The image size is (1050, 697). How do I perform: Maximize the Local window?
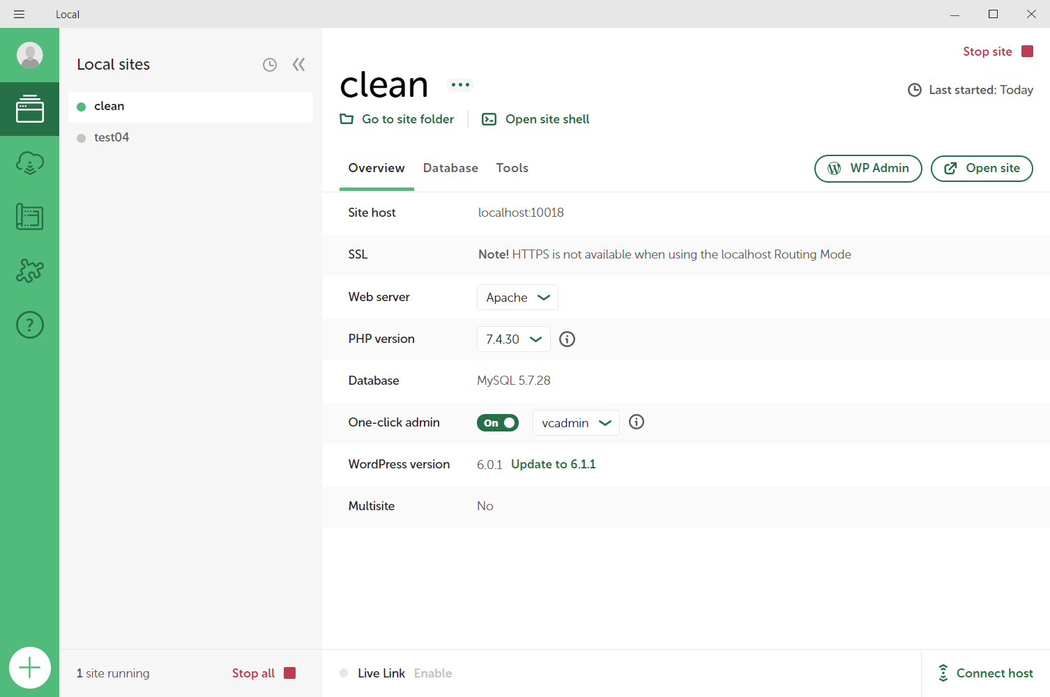994,14
